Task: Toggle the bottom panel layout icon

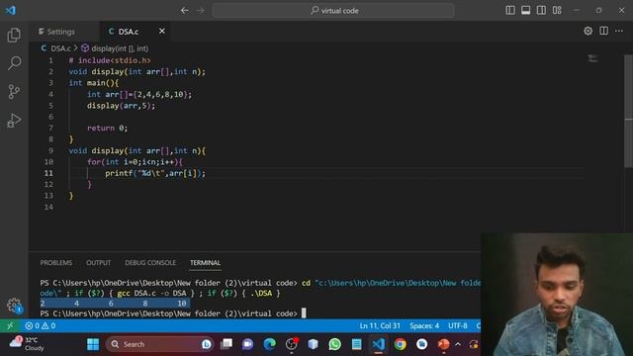Action: (x=525, y=11)
